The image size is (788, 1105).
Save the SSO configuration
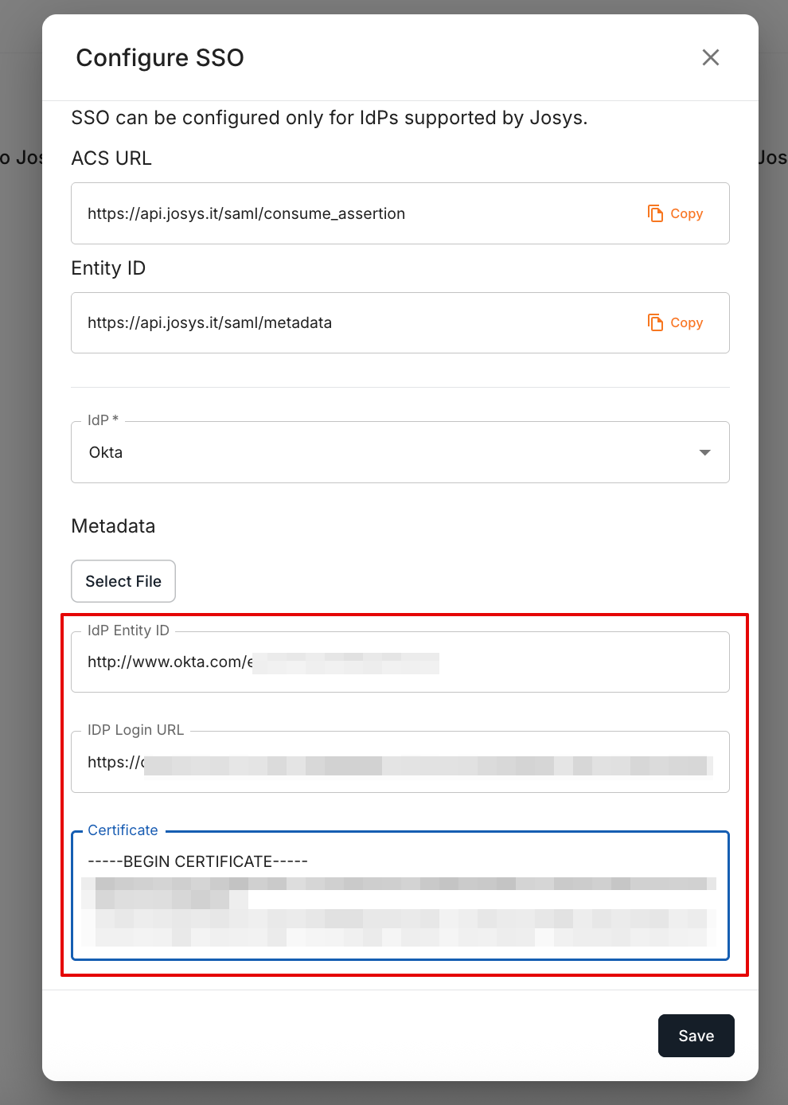696,1036
